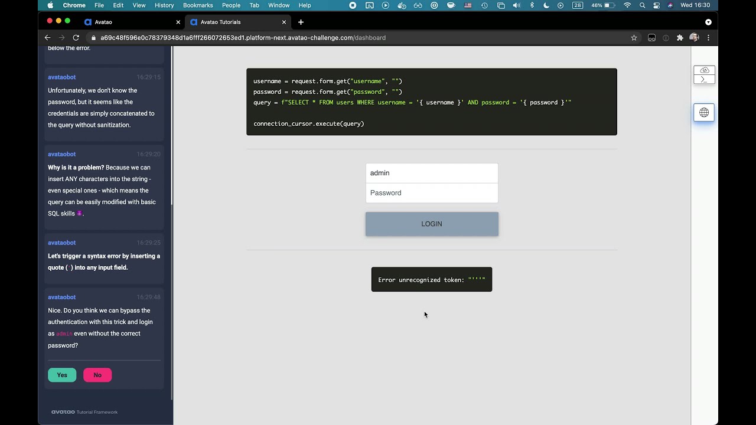Screen dimensions: 756x425
Task: Open the Tab menu
Action: click(255, 5)
